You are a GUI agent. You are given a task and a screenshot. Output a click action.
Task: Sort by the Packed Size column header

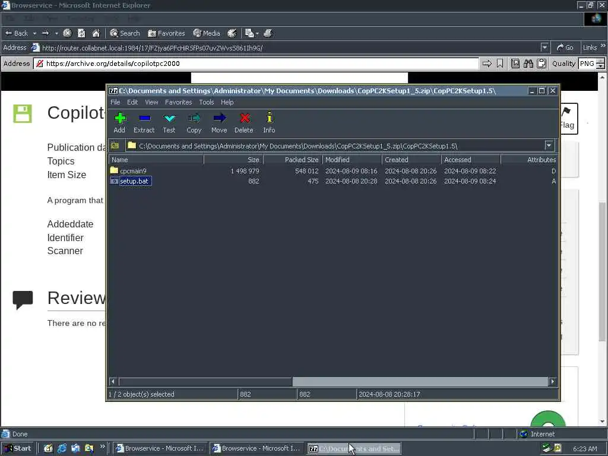[x=293, y=160]
